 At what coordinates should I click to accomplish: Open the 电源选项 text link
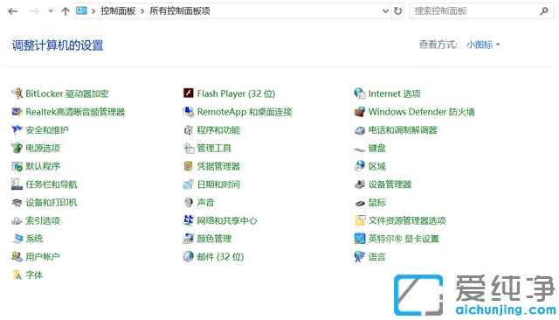43,148
